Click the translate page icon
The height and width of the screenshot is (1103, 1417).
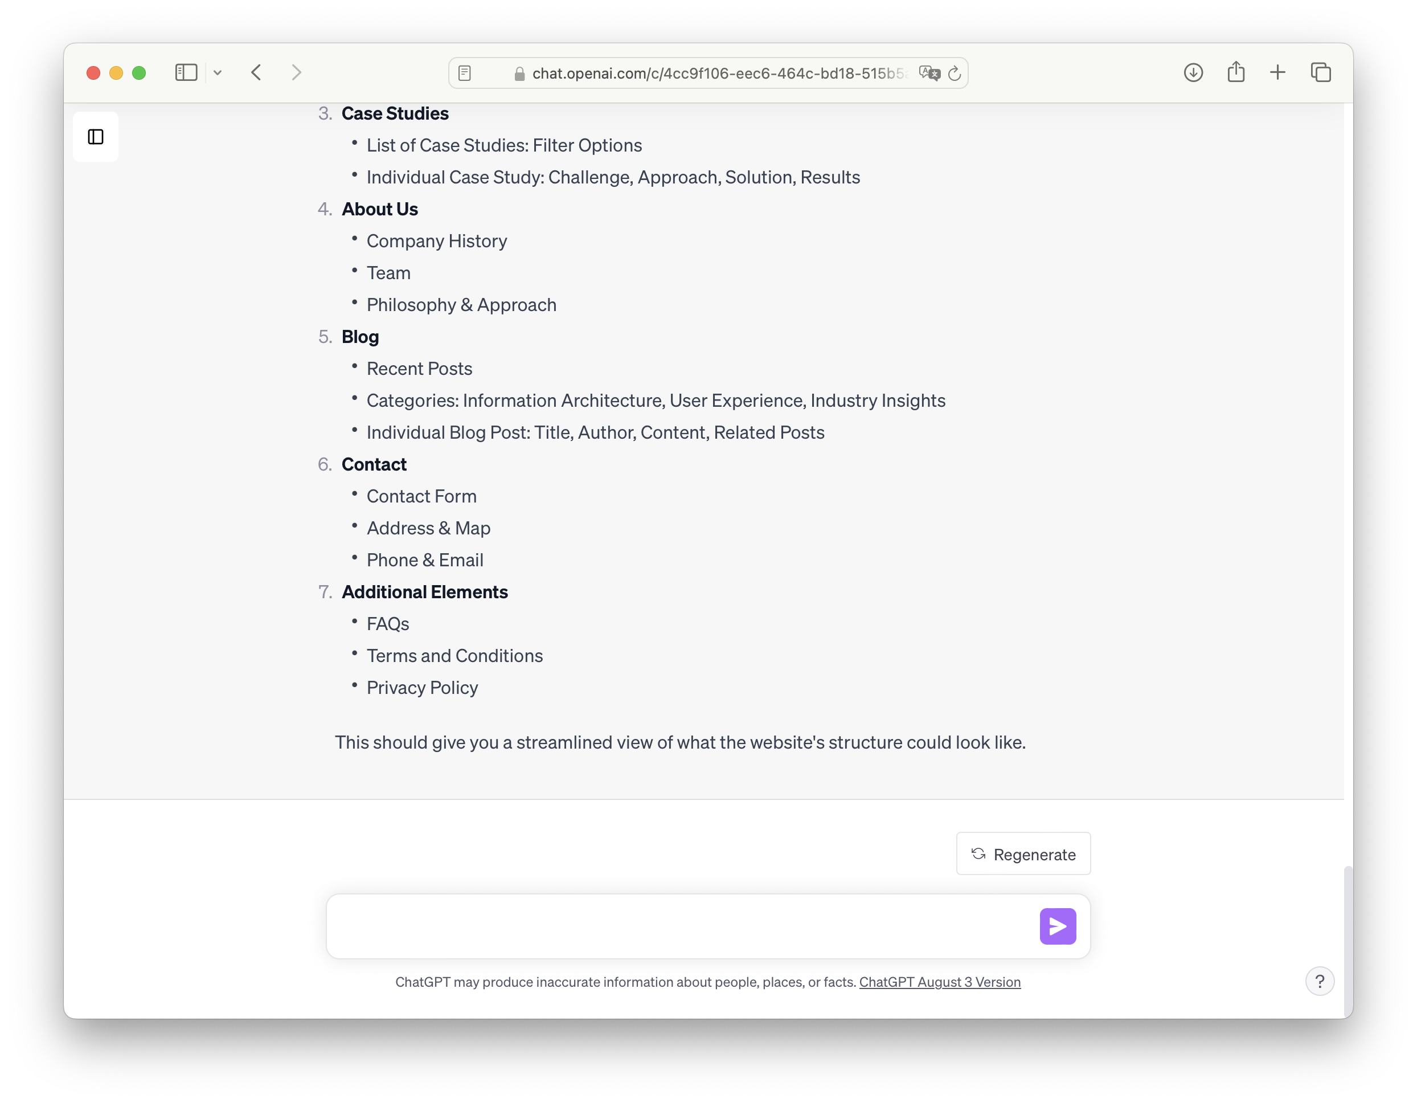click(x=929, y=73)
